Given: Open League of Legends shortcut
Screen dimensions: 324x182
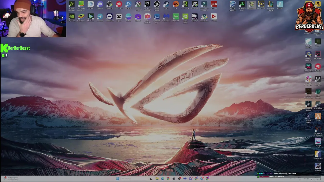Looking at the screenshot, I should [x=270, y=6].
